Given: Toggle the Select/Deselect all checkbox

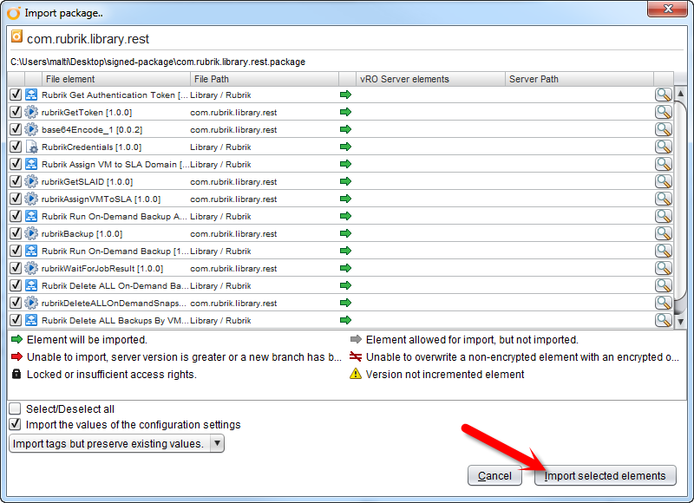Looking at the screenshot, I should [x=15, y=408].
